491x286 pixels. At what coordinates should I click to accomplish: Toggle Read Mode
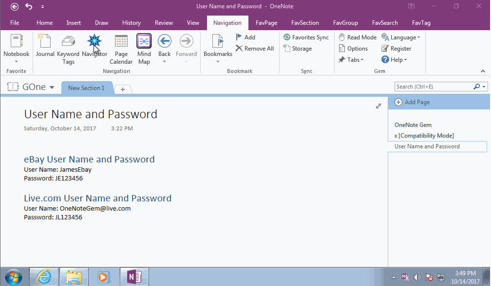[358, 37]
